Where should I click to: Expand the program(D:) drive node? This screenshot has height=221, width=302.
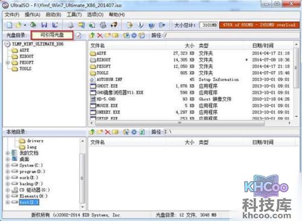(7, 171)
